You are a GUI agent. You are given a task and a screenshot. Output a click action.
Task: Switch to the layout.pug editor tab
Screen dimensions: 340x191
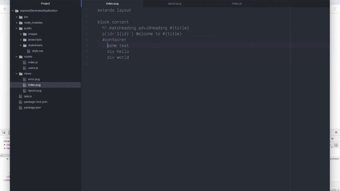pyautogui.click(x=175, y=4)
